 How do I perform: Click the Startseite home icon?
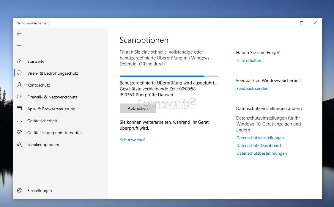tap(19, 61)
